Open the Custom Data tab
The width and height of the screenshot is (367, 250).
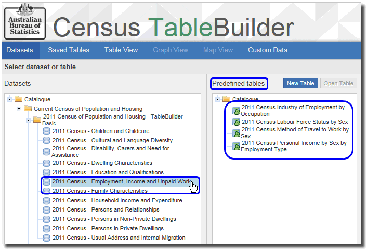click(267, 50)
